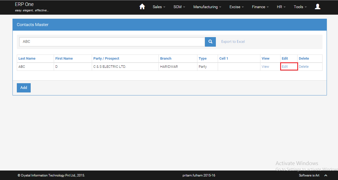Click the Export to Excel link
This screenshot has height=180, width=338.
(x=233, y=42)
